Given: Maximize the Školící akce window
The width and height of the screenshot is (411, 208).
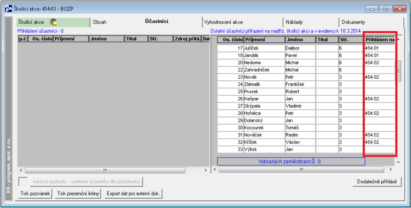Looking at the screenshot, I should 385,9.
